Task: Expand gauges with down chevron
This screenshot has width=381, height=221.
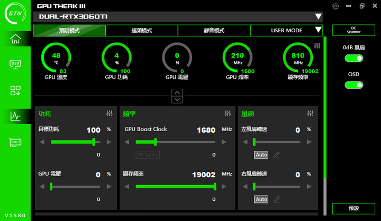Action: tap(177, 99)
